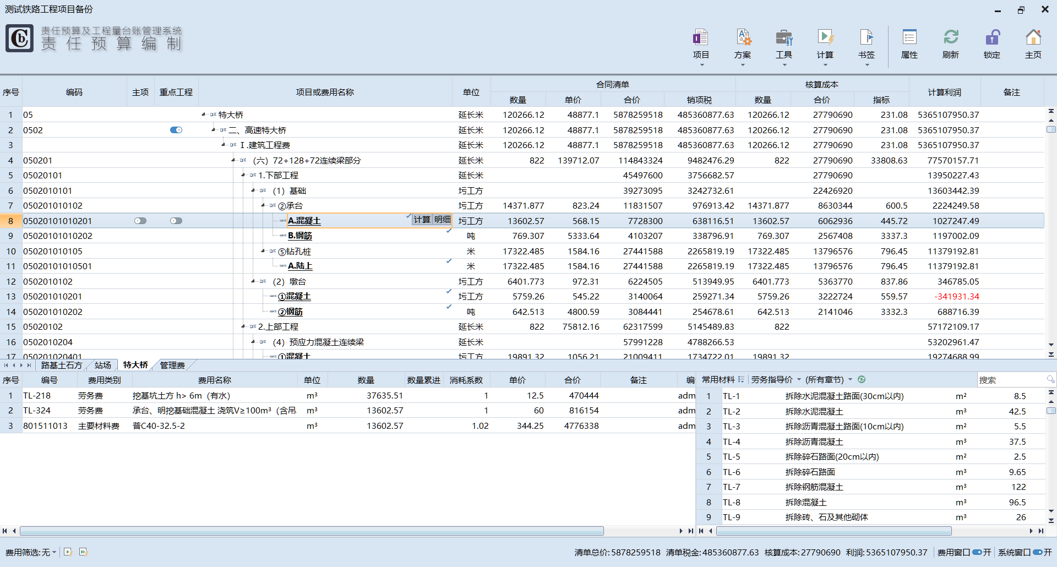Open the 书签 bookmark icon

tap(866, 44)
